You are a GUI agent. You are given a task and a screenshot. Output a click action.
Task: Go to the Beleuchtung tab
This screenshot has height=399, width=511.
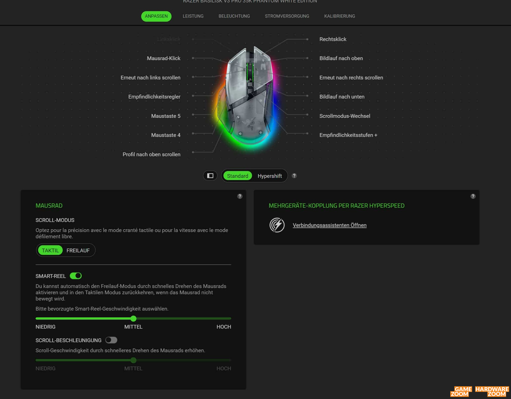click(234, 16)
